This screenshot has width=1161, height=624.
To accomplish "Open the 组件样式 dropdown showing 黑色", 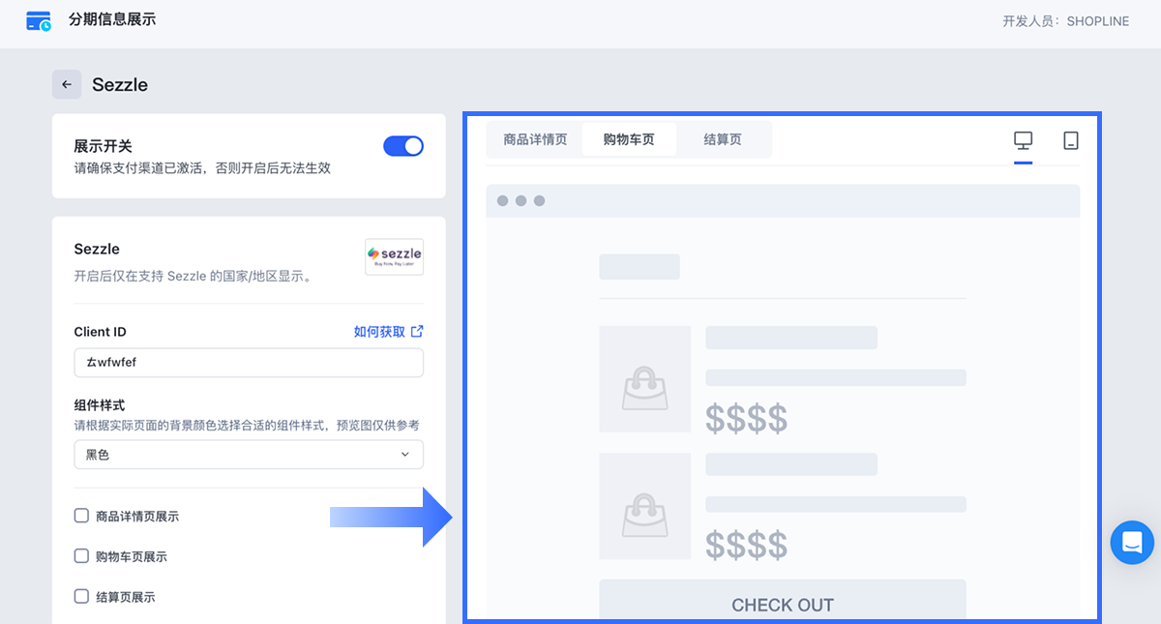I will click(249, 455).
